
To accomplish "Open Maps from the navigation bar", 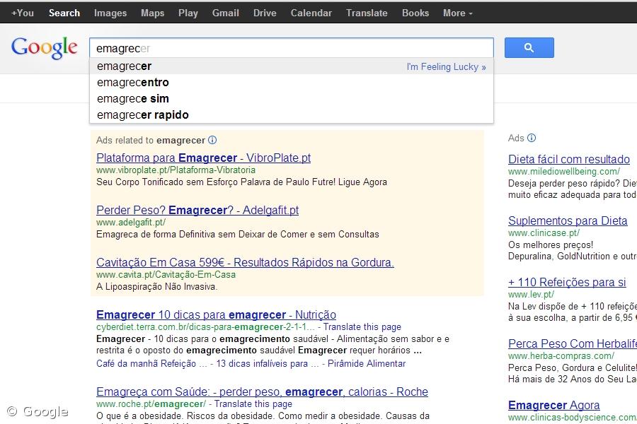I will (152, 13).
